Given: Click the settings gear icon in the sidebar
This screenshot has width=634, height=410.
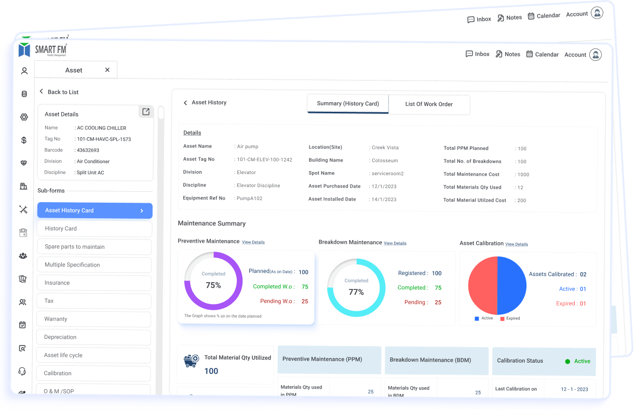Looking at the screenshot, I should click(x=23, y=117).
